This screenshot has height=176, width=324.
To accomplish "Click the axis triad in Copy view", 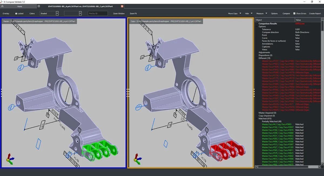I will pyautogui.click(x=137, y=159).
